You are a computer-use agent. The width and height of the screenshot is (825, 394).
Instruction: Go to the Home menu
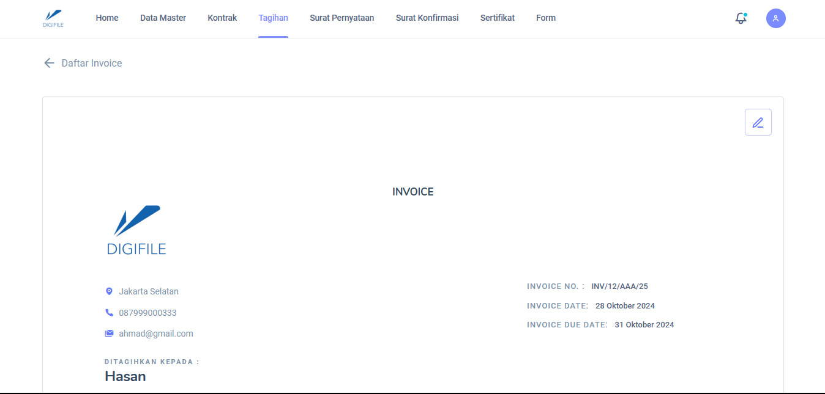pyautogui.click(x=107, y=18)
